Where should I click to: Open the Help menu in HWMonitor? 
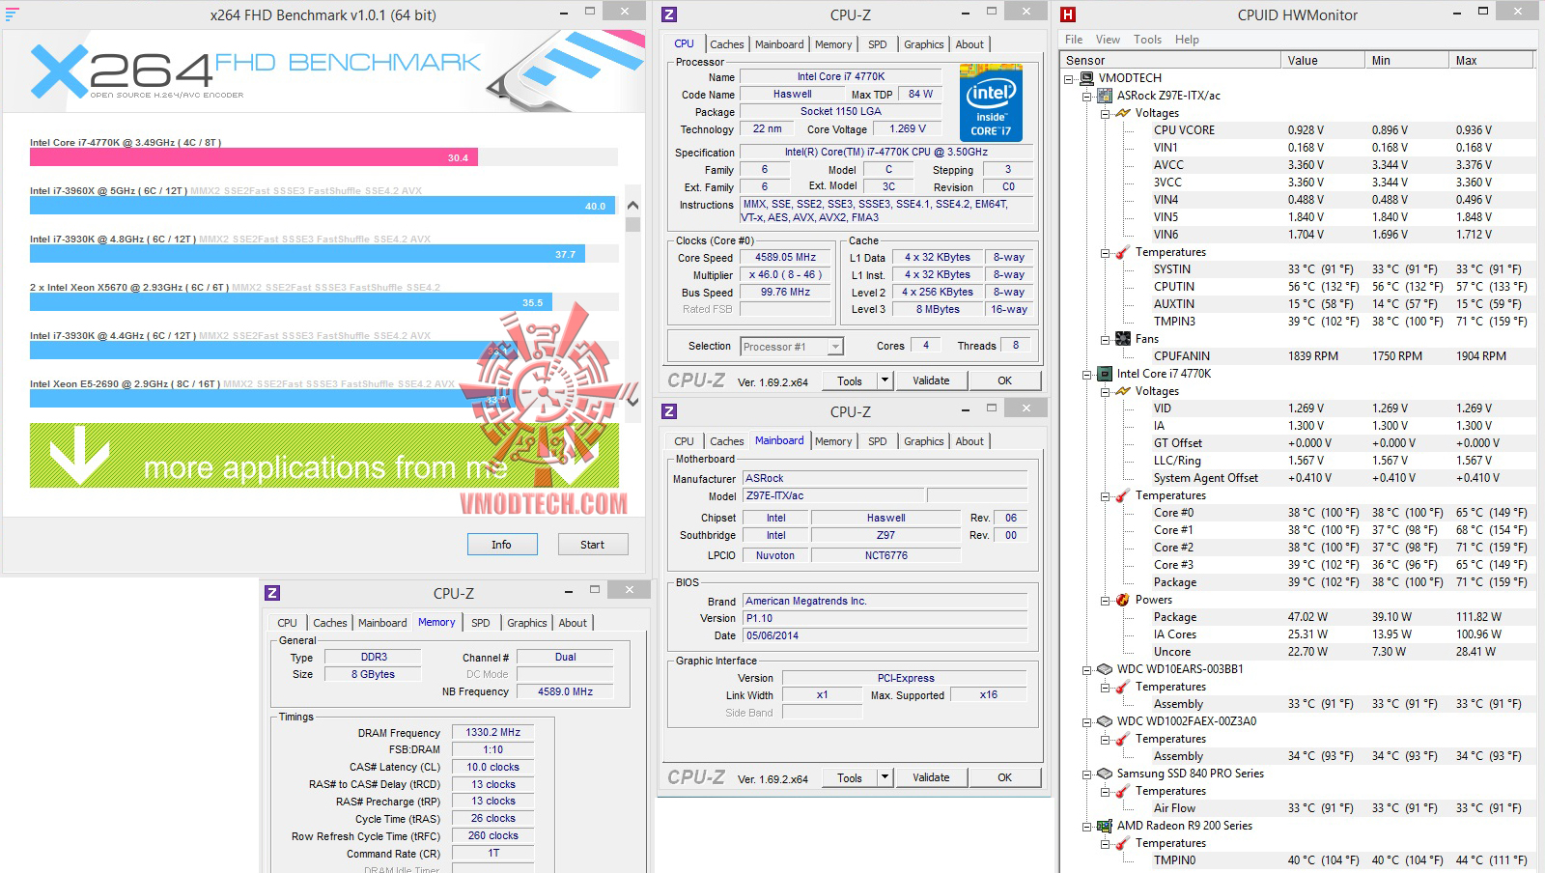click(1187, 40)
